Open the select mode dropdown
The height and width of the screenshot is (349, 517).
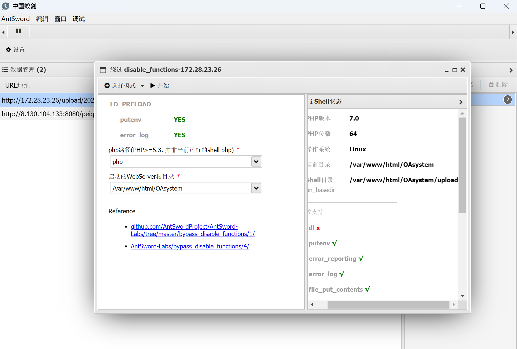[124, 86]
